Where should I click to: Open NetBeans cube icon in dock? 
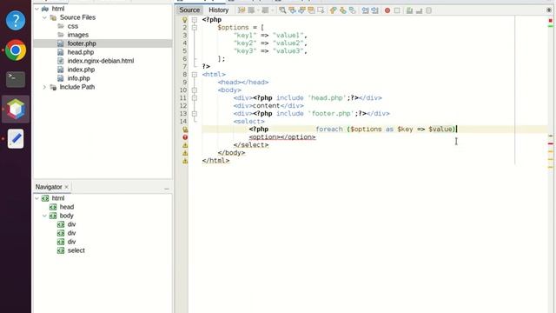click(16, 109)
